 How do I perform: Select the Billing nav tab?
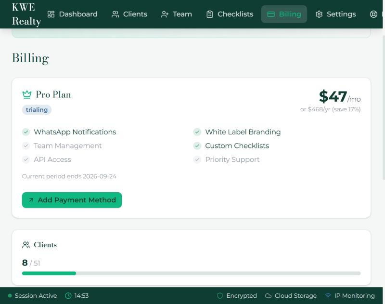click(x=284, y=14)
